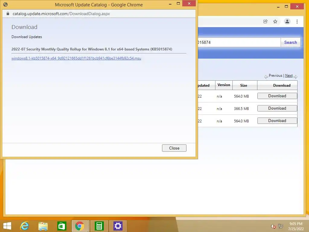309x232 pixels.
Task: Minimize the Download dialog window
Action: (x=170, y=4)
